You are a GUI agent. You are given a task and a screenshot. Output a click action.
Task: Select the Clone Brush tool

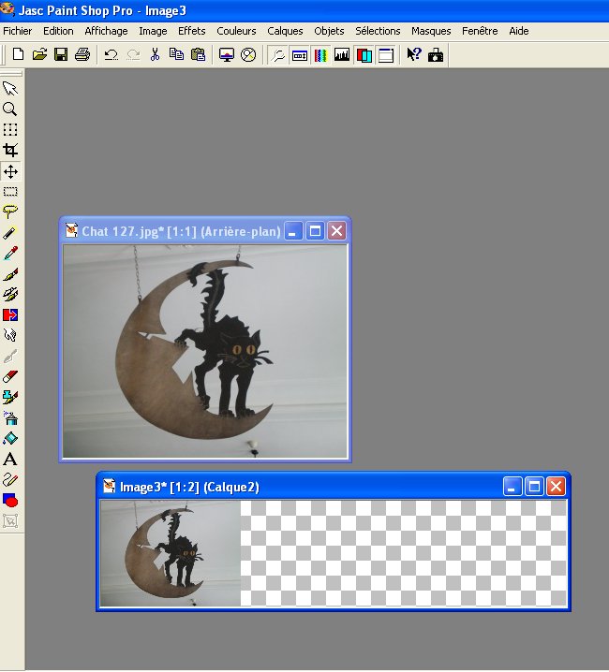tap(10, 295)
